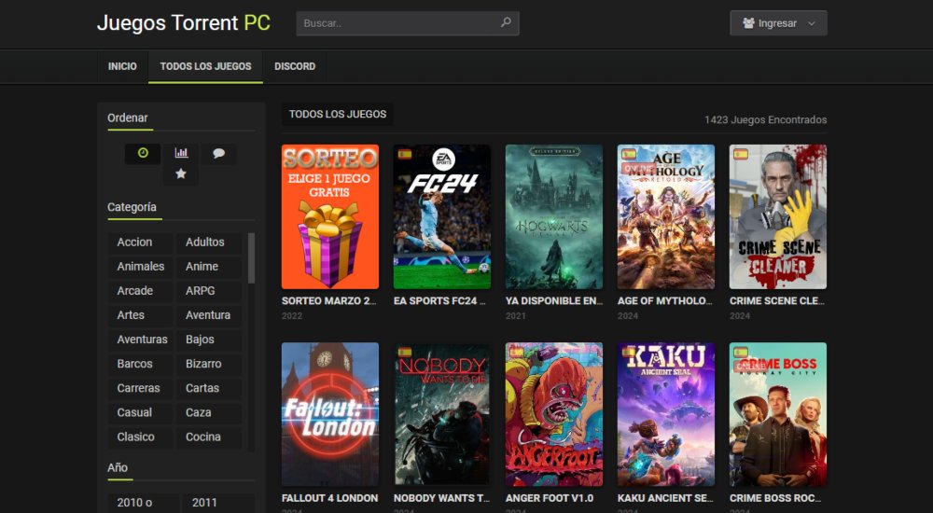Filter by Clasico category
The width and height of the screenshot is (933, 513).
coord(141,437)
